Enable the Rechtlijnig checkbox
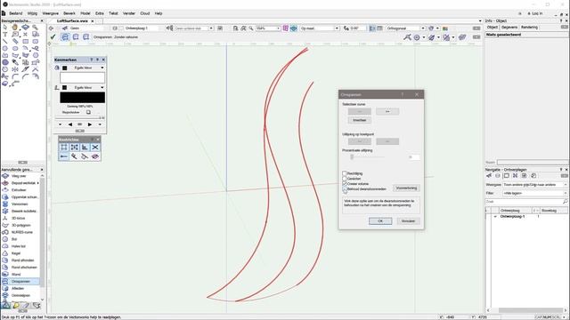This screenshot has width=570, height=320. coord(345,174)
